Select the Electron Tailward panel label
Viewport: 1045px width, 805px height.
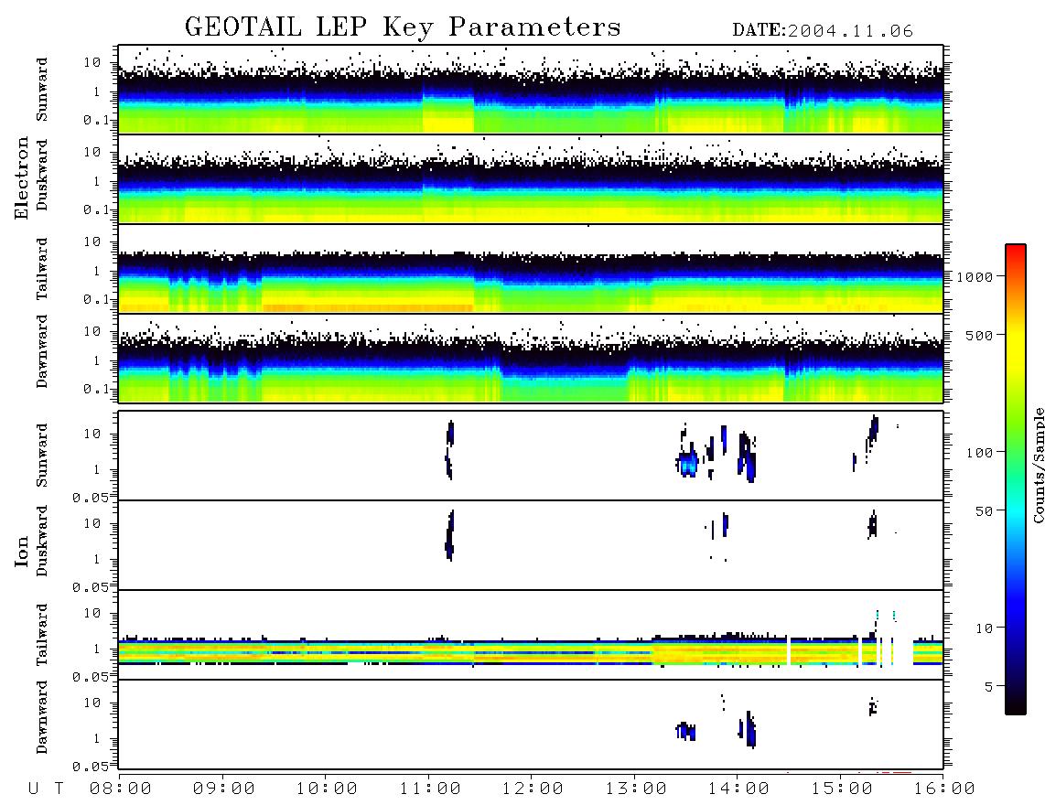tap(42, 268)
